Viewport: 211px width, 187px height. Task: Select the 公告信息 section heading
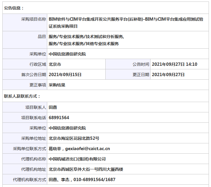click(x=14, y=8)
